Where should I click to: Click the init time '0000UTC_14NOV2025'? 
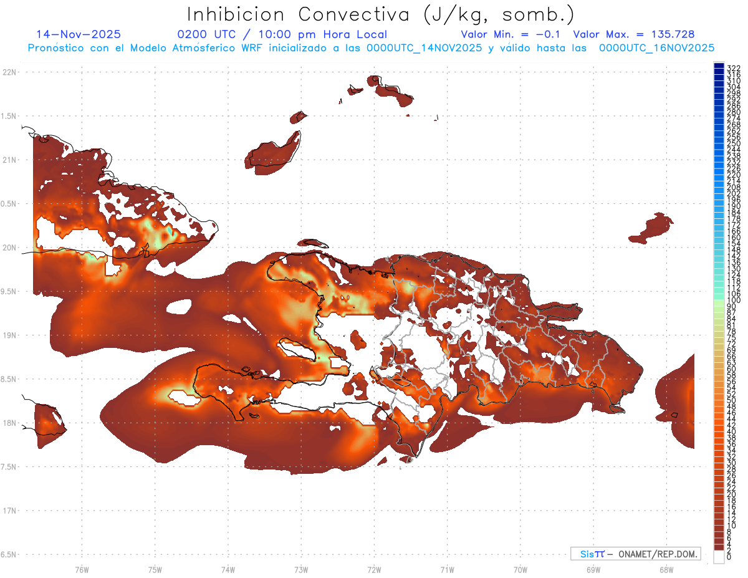424,47
